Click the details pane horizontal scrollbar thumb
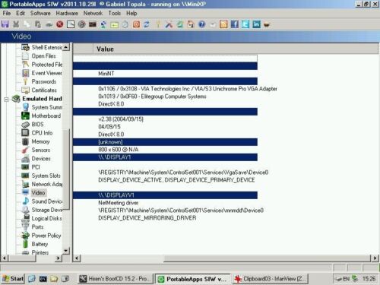The width and height of the screenshot is (380, 285). pyautogui.click(x=267, y=258)
